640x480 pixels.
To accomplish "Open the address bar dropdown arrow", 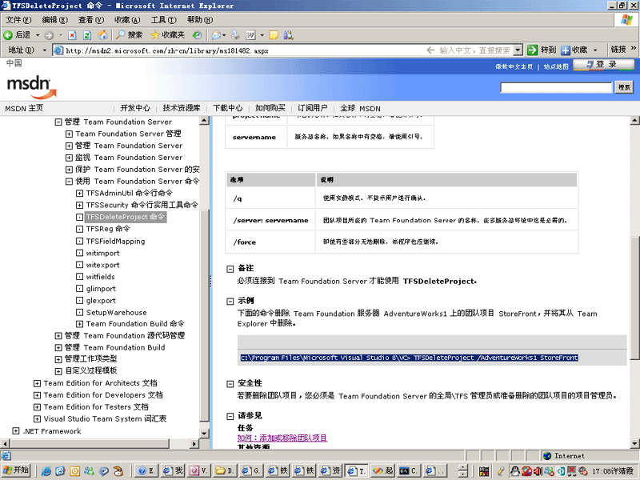I will pyautogui.click(x=518, y=50).
